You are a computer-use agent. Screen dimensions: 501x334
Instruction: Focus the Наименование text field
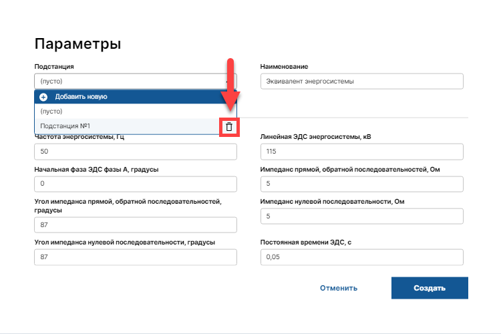(361, 81)
